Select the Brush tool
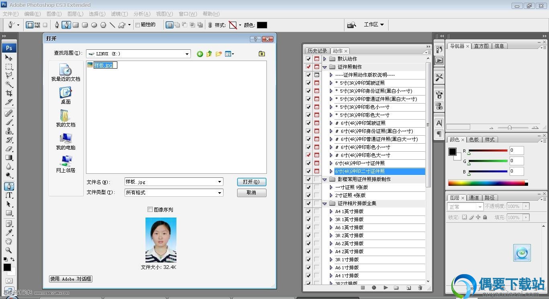This screenshot has width=549, height=299. (9, 122)
